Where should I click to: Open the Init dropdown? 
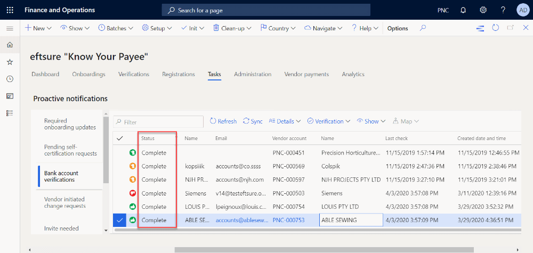(192, 29)
